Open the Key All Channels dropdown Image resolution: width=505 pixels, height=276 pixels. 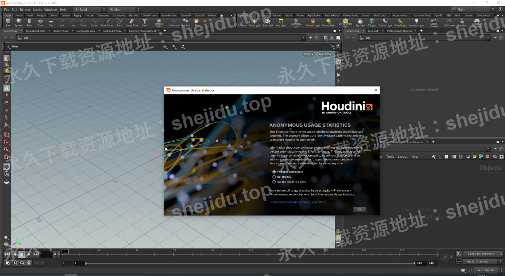483,261
